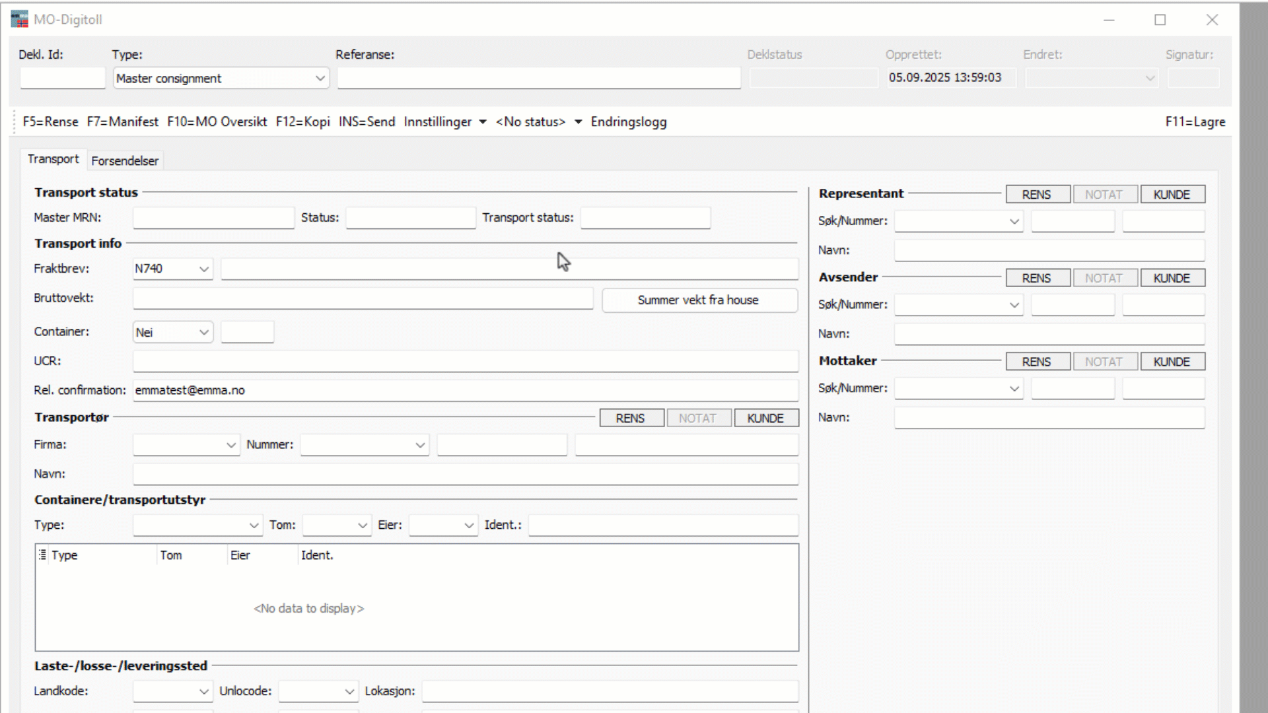1268x713 pixels.
Task: Click KUNDE button in Transportør section
Action: (766, 419)
